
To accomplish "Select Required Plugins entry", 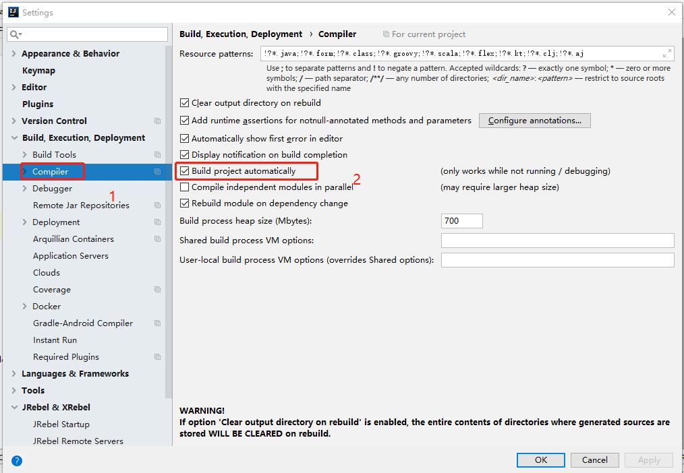I will click(x=66, y=356).
